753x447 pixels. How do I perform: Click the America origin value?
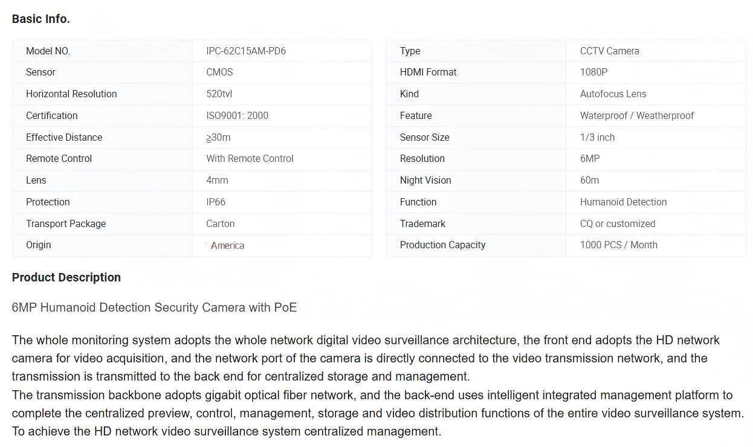(227, 245)
